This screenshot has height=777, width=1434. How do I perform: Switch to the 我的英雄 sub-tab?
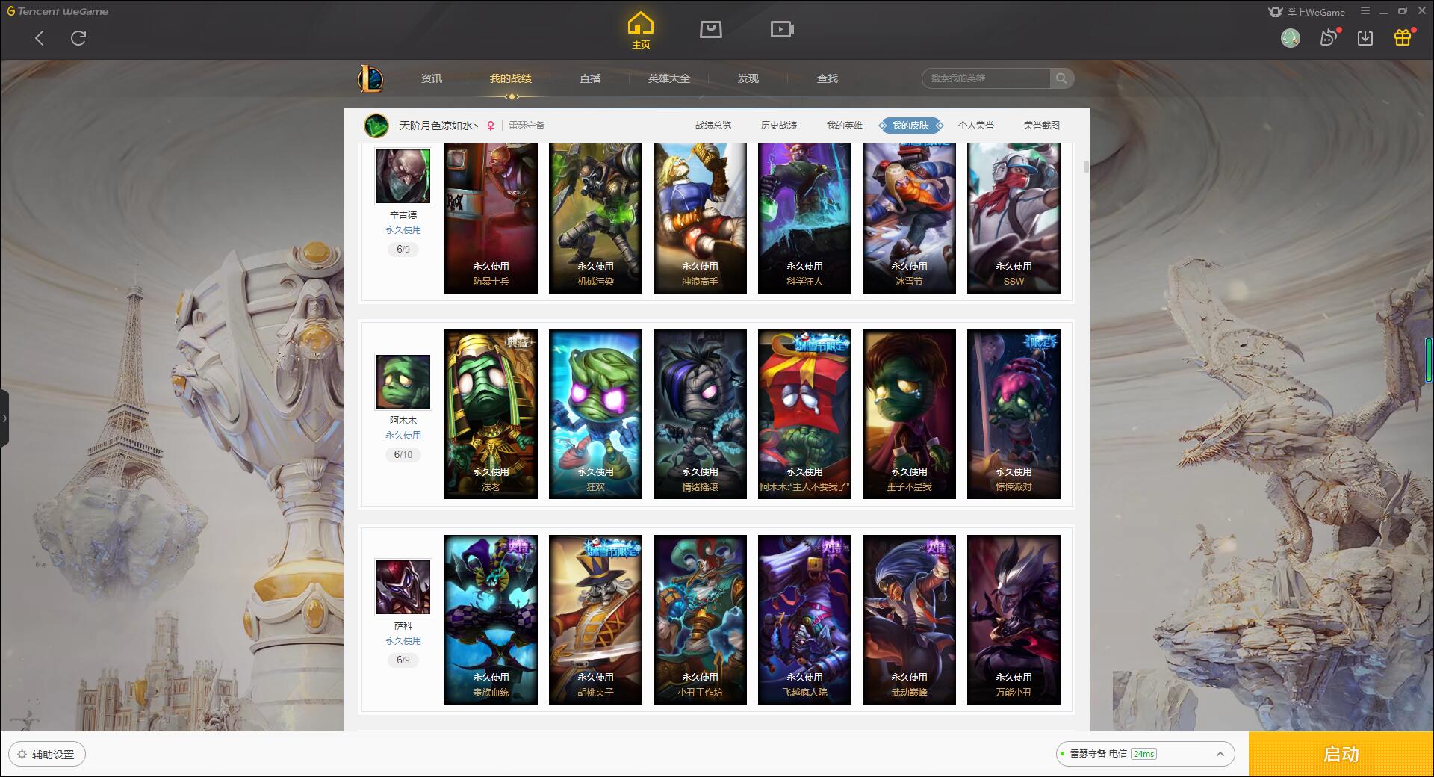click(845, 126)
